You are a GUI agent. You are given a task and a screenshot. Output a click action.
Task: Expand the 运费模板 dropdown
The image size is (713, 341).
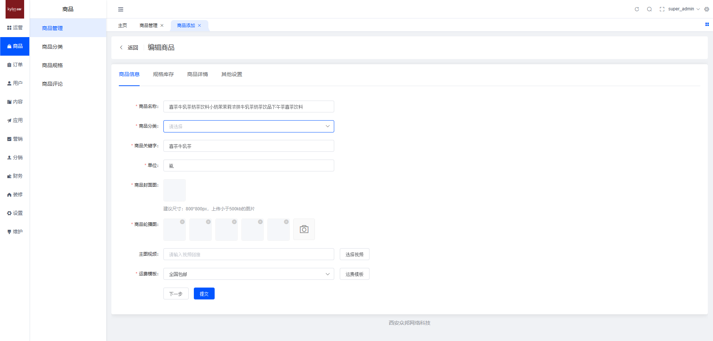[248, 274]
